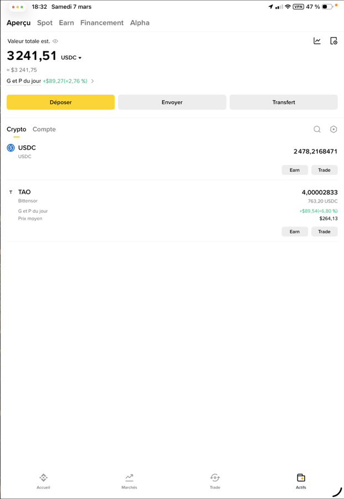Open Marchés in bottom navigation
This screenshot has height=499, width=344.
129,481
